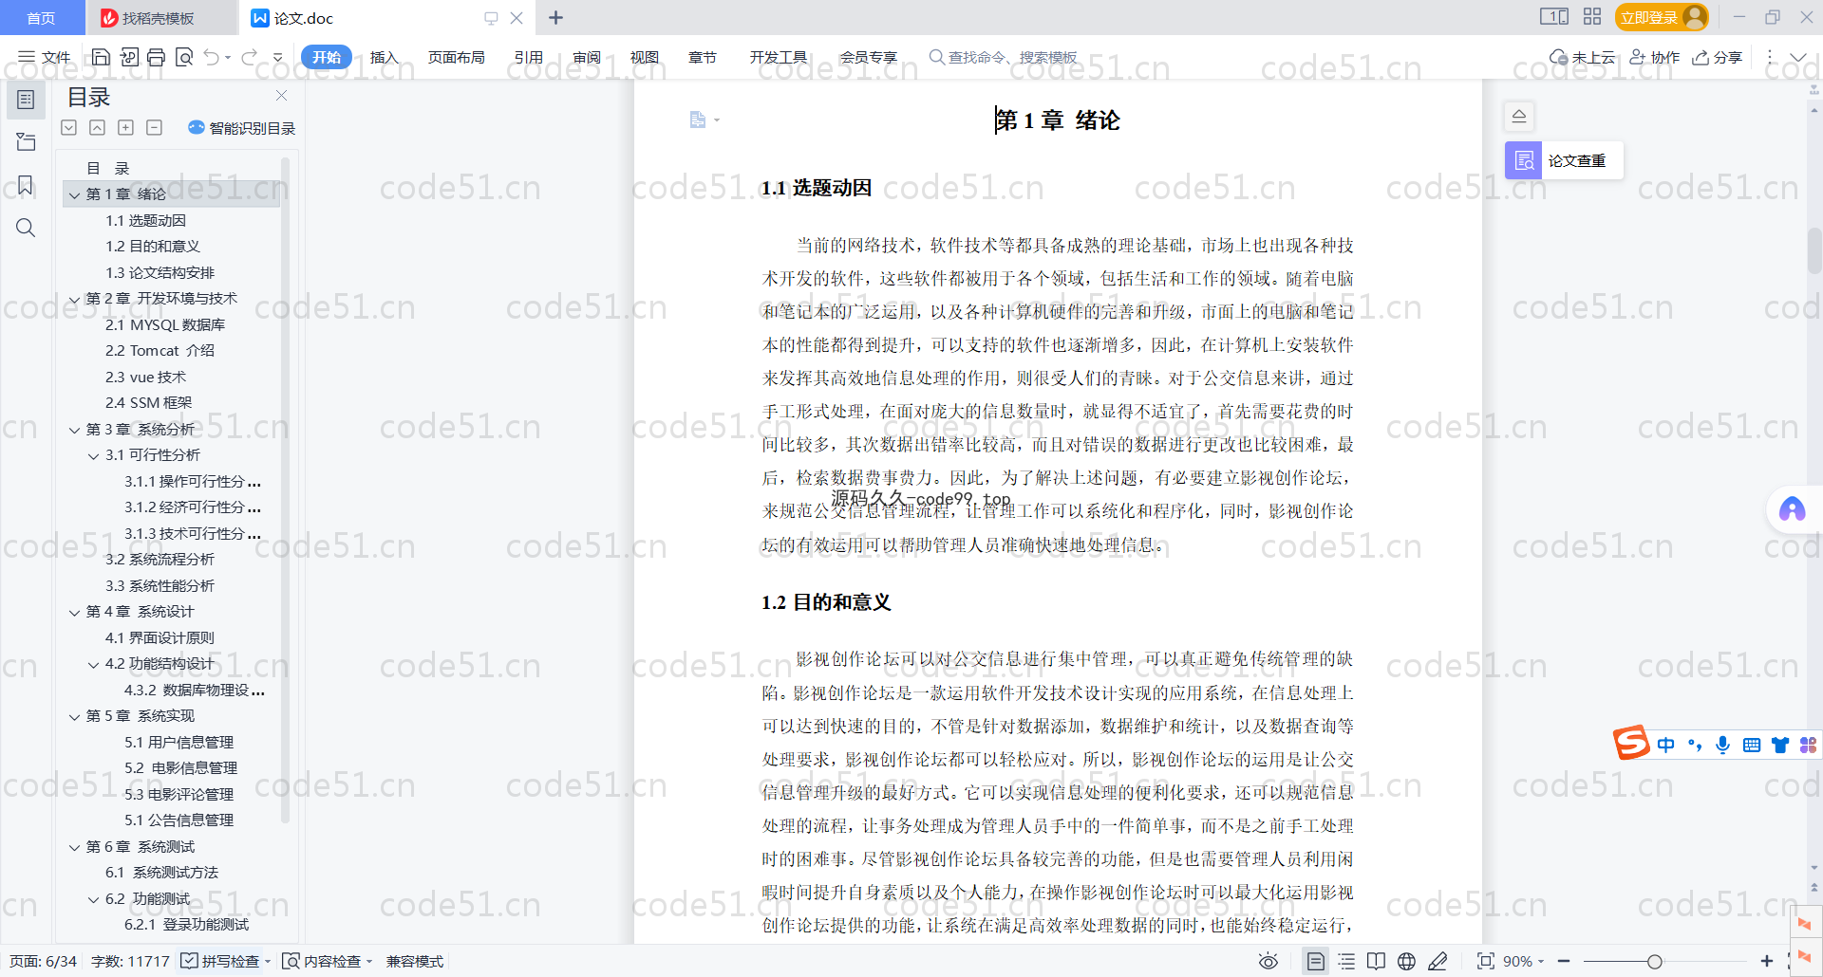Select 5.2 电影信息管理 in outline
The width and height of the screenshot is (1823, 977).
(x=180, y=768)
